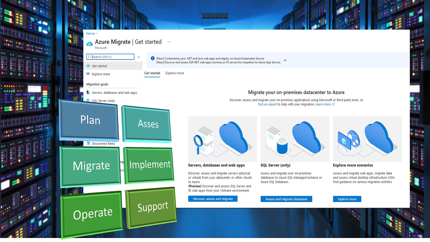This screenshot has width=430, height=242.
Task: Follow the 'find an expert' link
Action: point(267,105)
